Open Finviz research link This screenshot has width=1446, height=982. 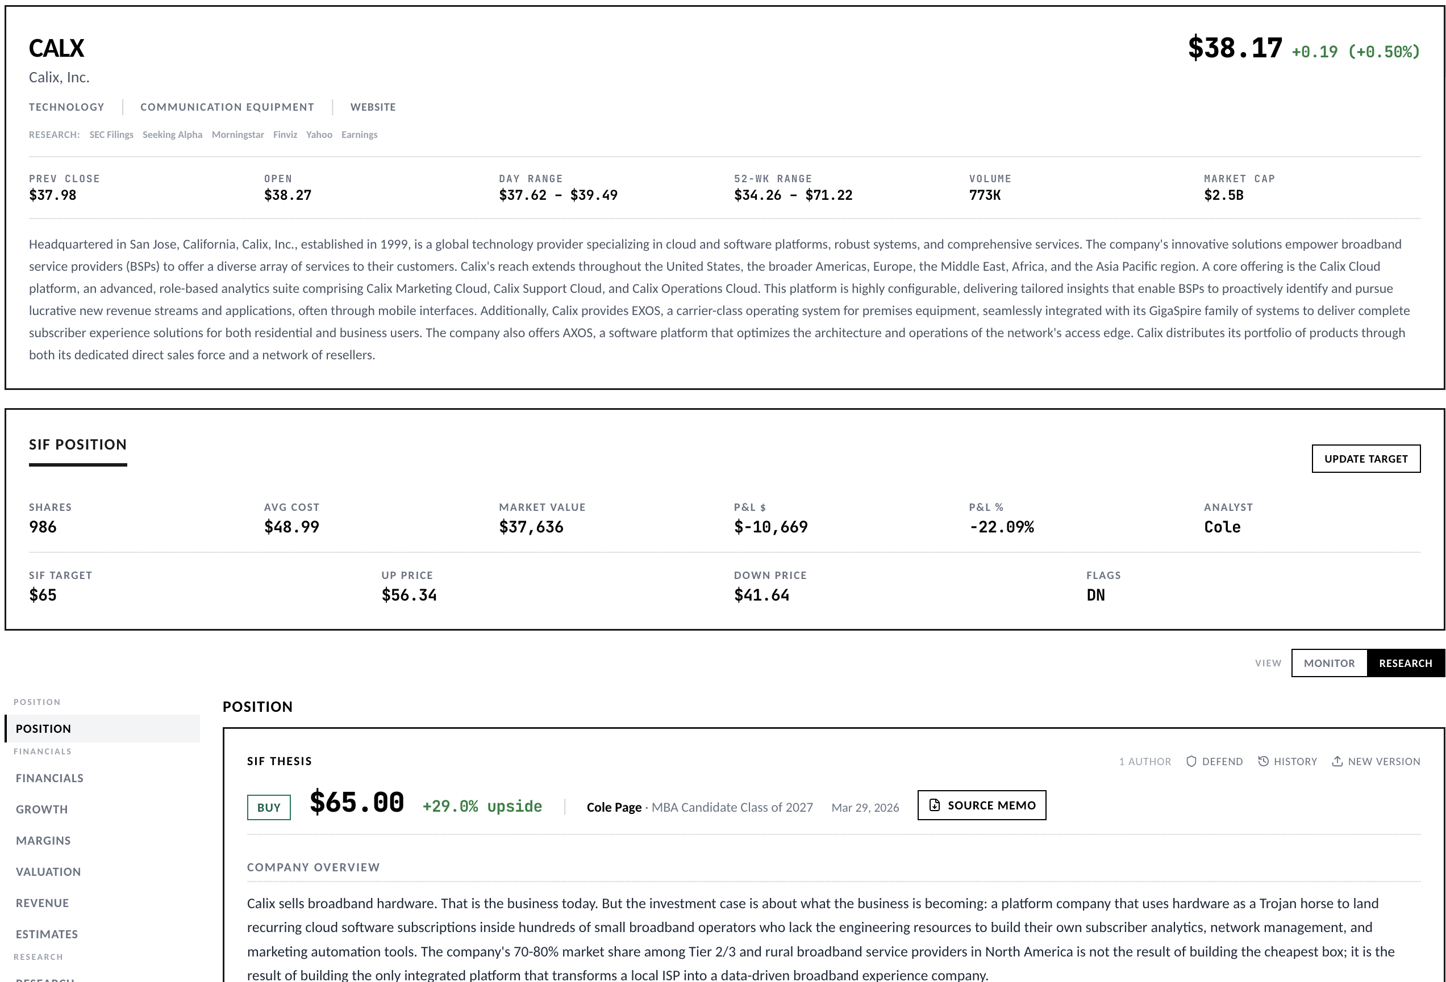pos(285,135)
